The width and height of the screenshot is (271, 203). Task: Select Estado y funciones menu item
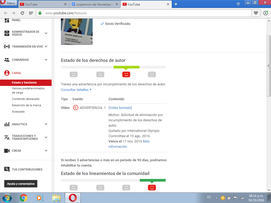[26, 82]
